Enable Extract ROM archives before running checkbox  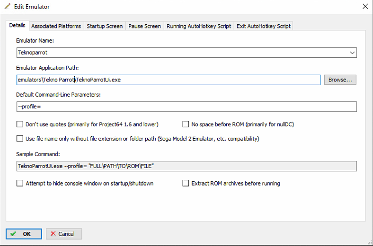pos(186,183)
